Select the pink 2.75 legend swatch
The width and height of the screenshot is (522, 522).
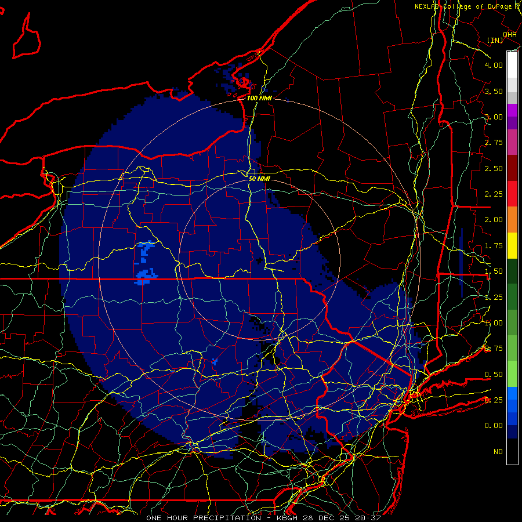[x=512, y=143]
